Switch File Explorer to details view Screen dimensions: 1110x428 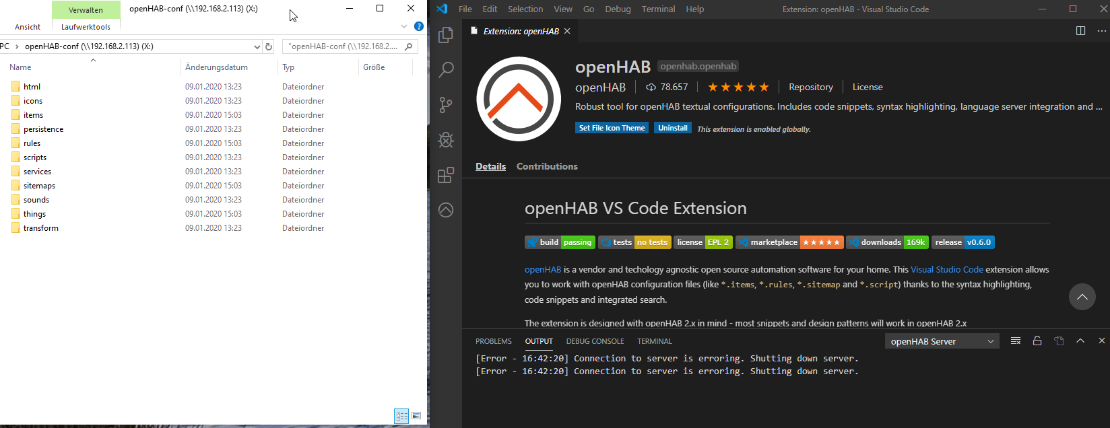402,416
